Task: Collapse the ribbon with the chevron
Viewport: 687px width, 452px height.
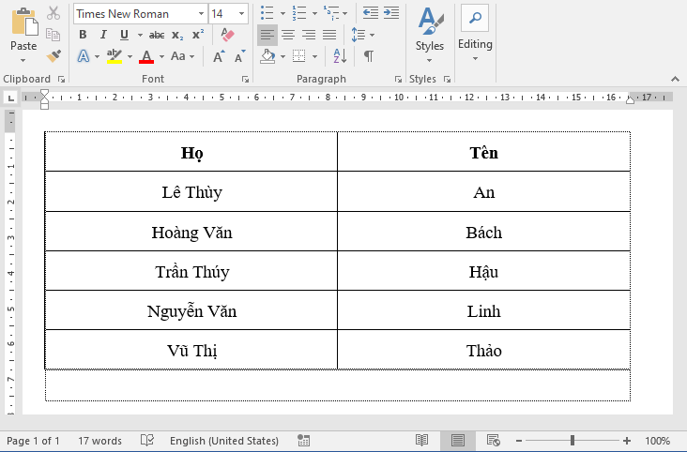Action: point(675,80)
